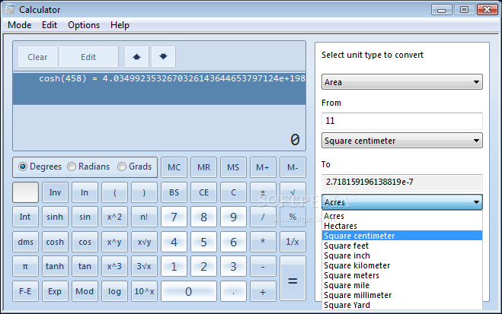
Task: Click the factorial n! button
Action: click(144, 217)
